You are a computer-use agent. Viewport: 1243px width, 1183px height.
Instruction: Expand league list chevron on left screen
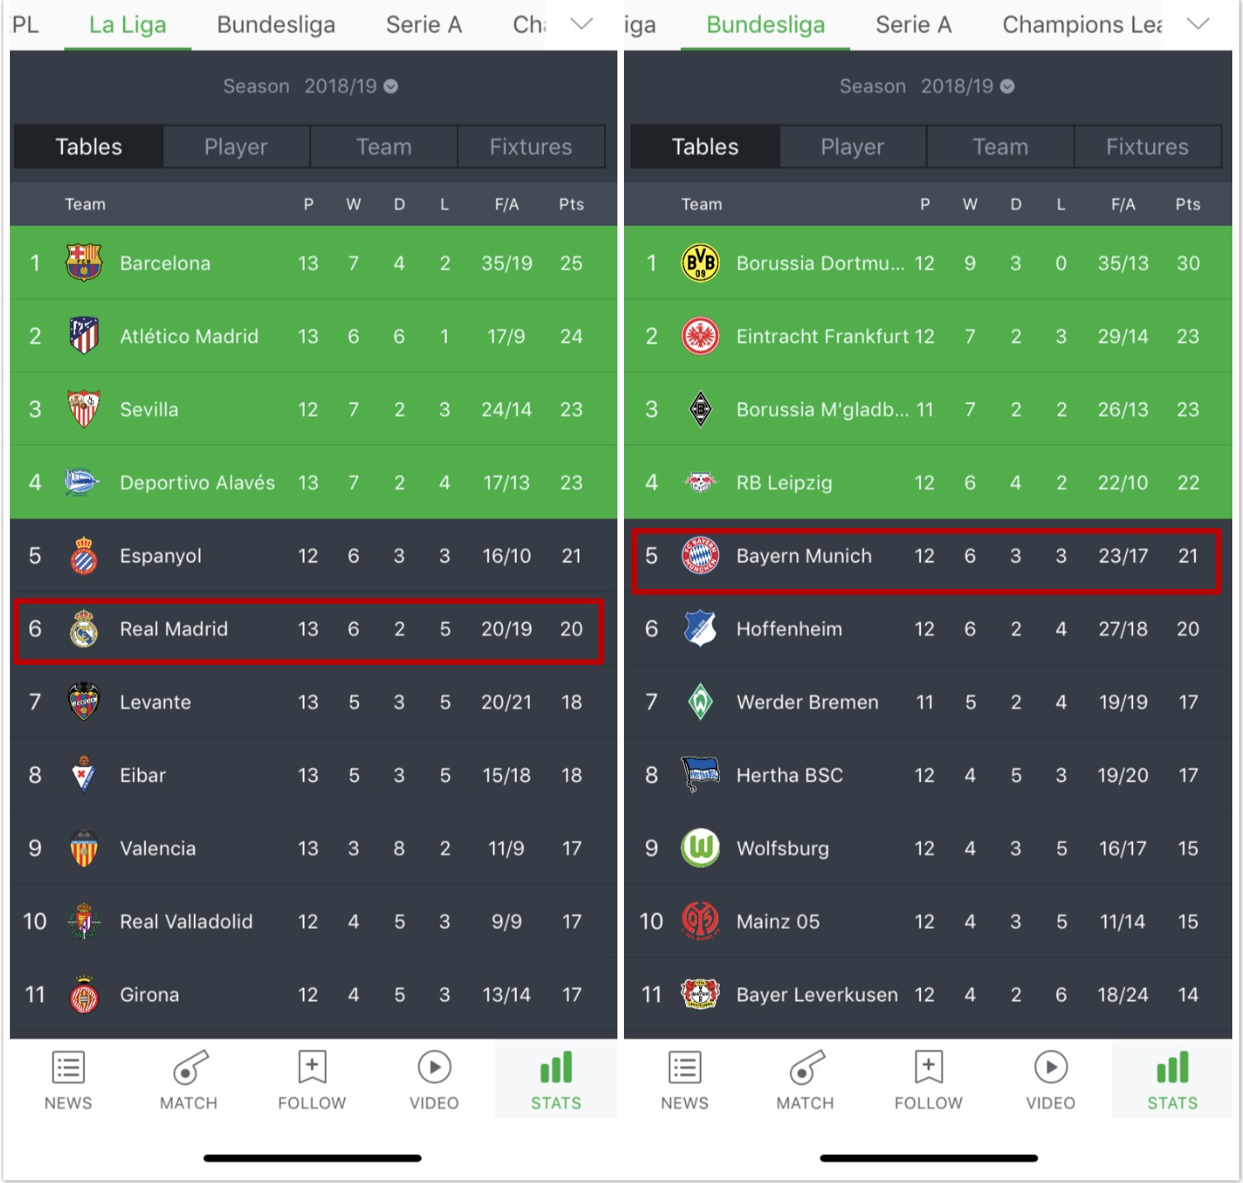(582, 25)
